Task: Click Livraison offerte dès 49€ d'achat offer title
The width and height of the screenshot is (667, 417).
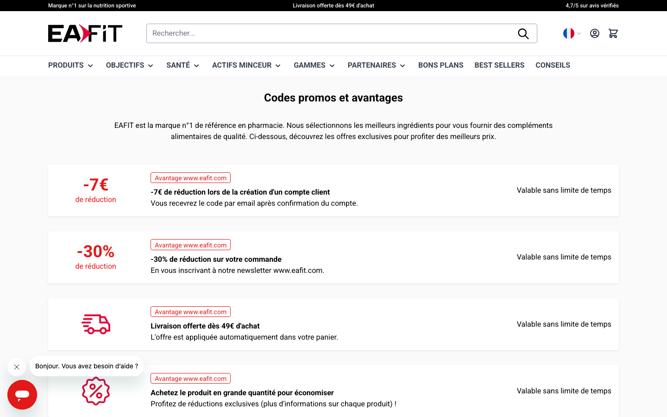Action: 205,326
